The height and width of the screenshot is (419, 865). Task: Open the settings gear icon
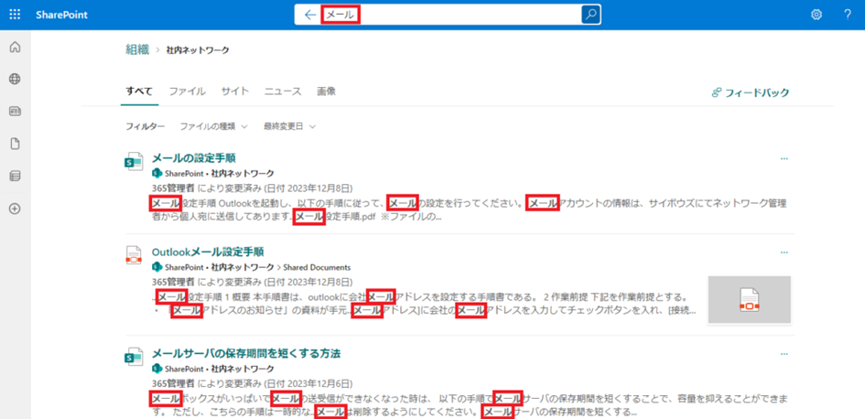(x=816, y=15)
